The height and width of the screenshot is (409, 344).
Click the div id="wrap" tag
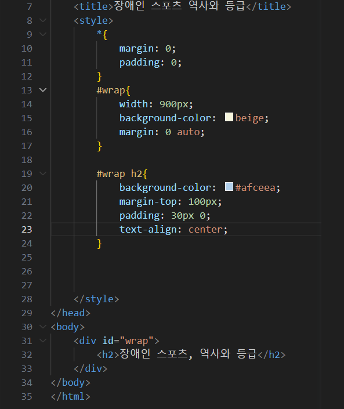coord(117,341)
